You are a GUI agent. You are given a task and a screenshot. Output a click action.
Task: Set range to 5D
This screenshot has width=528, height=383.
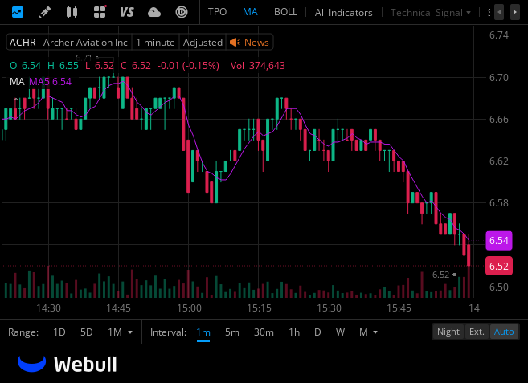pyautogui.click(x=87, y=332)
